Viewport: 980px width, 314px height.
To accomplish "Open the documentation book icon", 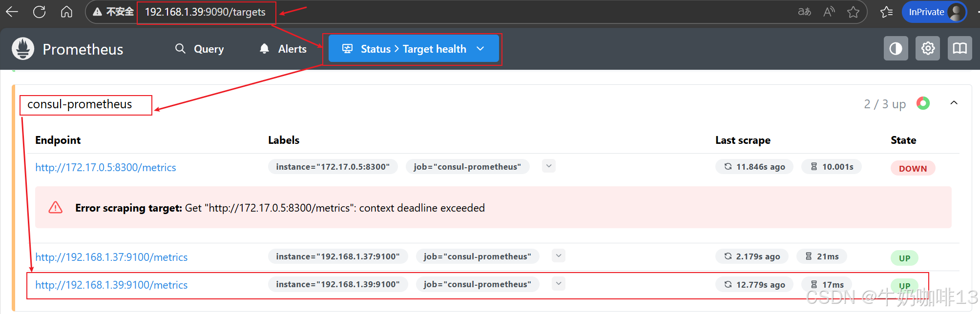I will [960, 48].
